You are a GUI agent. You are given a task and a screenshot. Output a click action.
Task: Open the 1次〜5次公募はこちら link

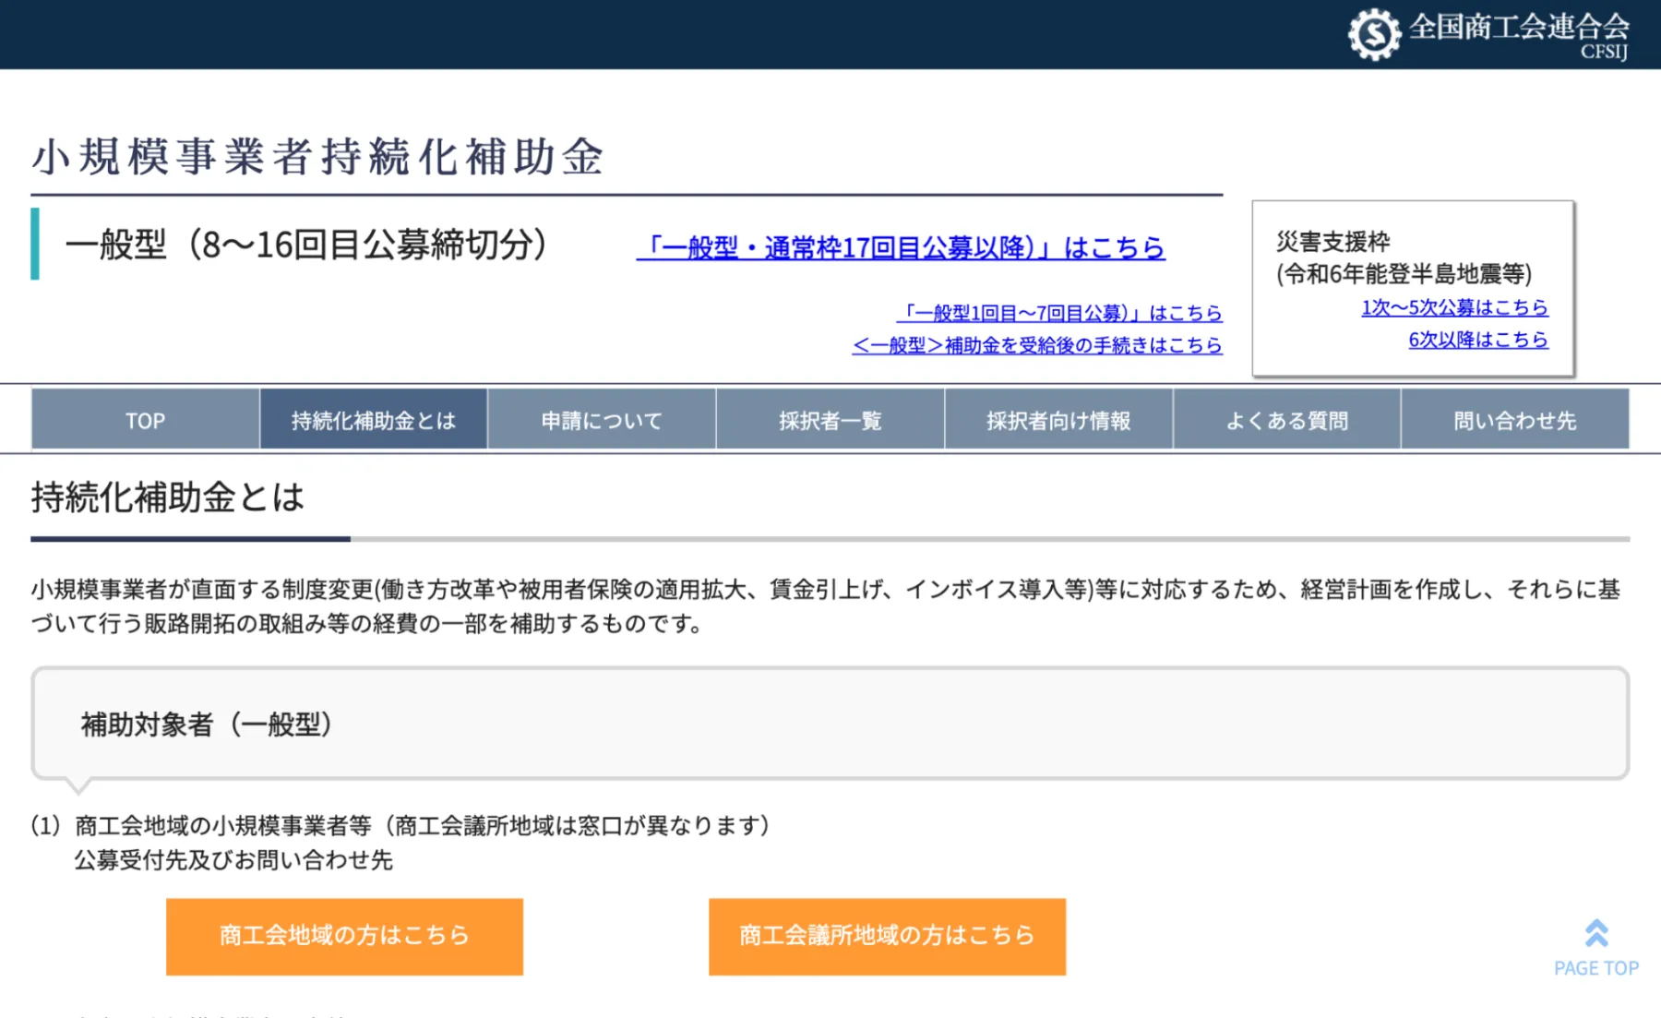coord(1455,307)
